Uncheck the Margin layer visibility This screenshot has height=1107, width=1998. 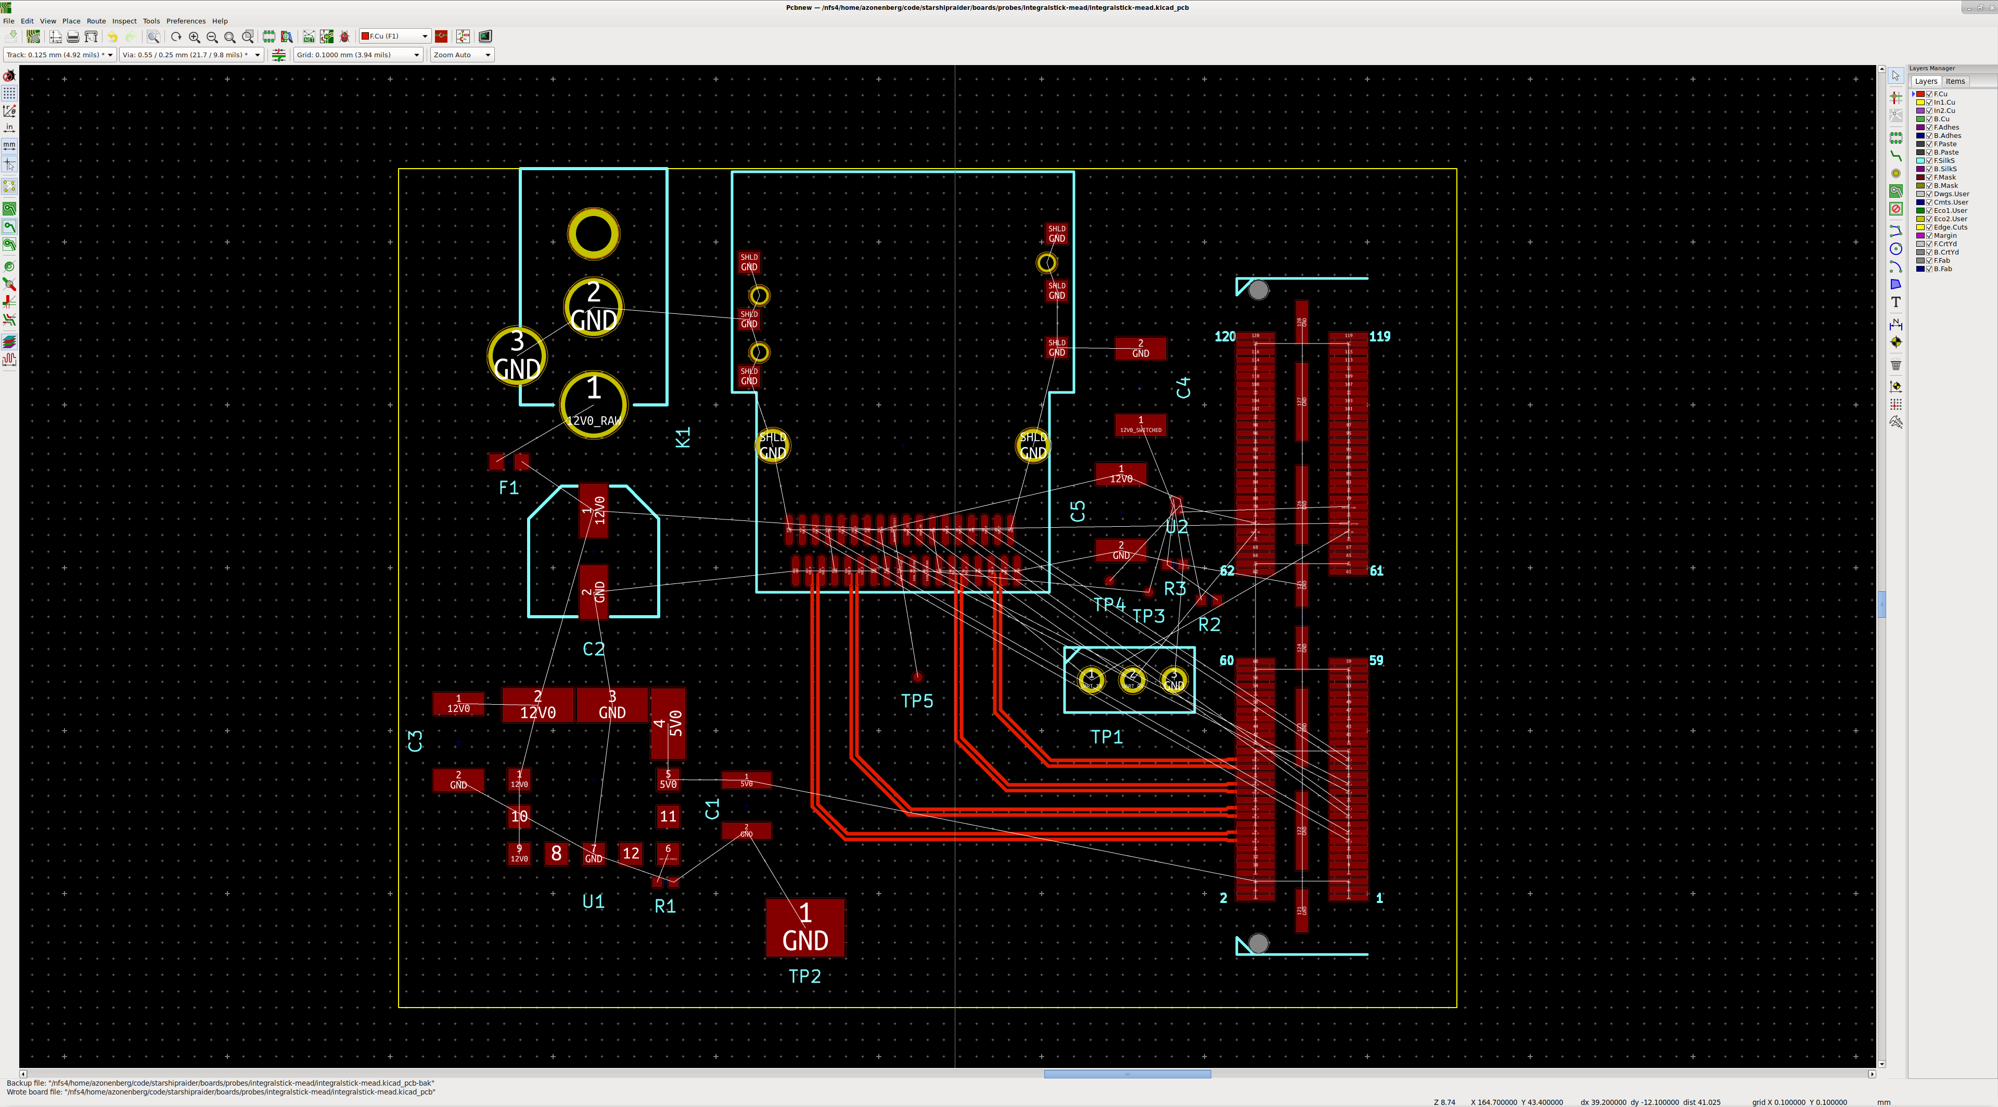(x=1929, y=236)
